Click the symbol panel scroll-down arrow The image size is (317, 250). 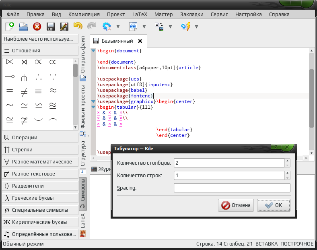(75, 128)
